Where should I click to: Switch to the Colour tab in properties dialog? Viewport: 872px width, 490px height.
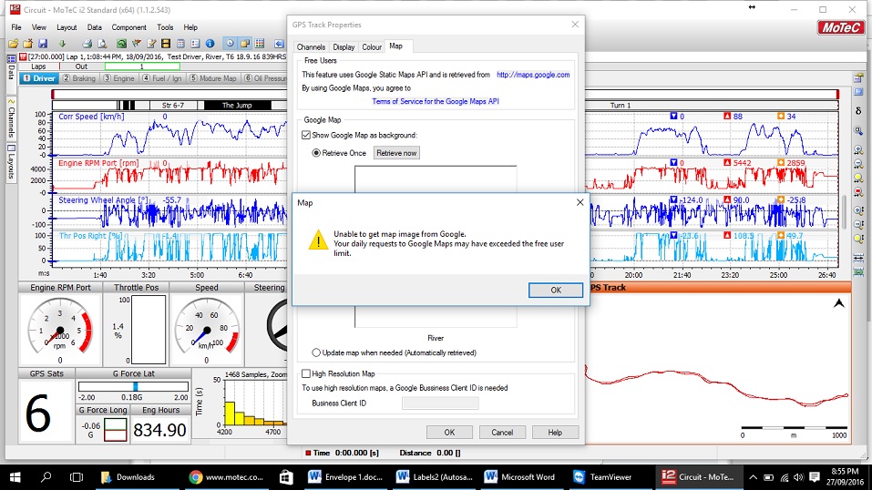pyautogui.click(x=372, y=47)
